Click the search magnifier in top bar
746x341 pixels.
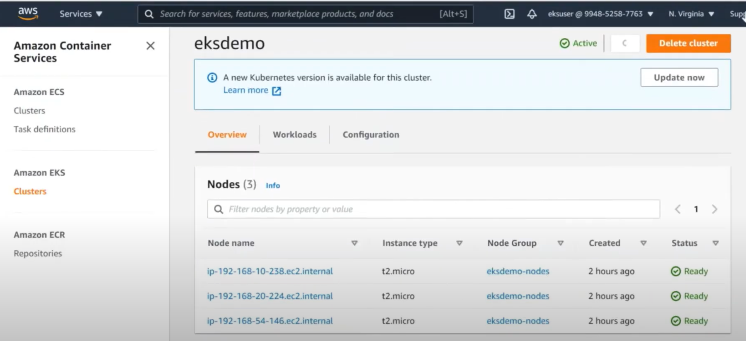pyautogui.click(x=149, y=14)
